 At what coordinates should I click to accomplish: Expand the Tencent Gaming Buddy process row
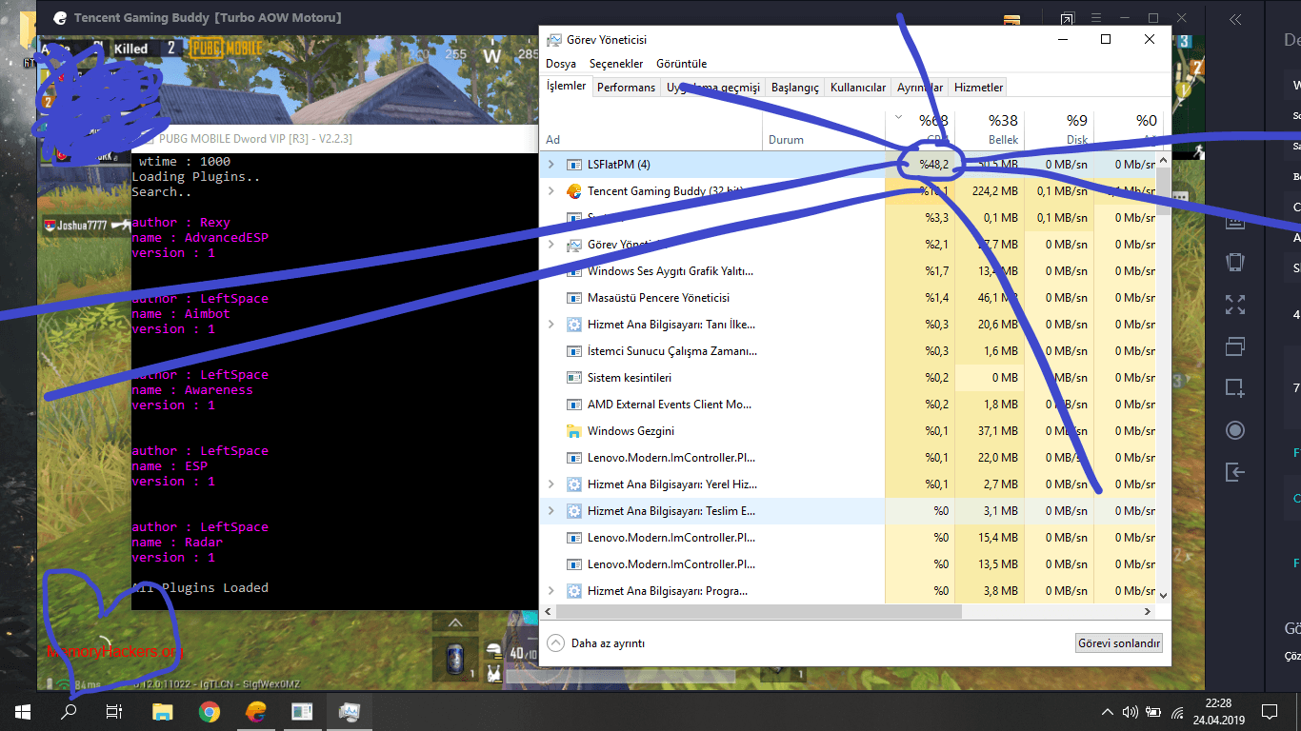[x=550, y=191]
